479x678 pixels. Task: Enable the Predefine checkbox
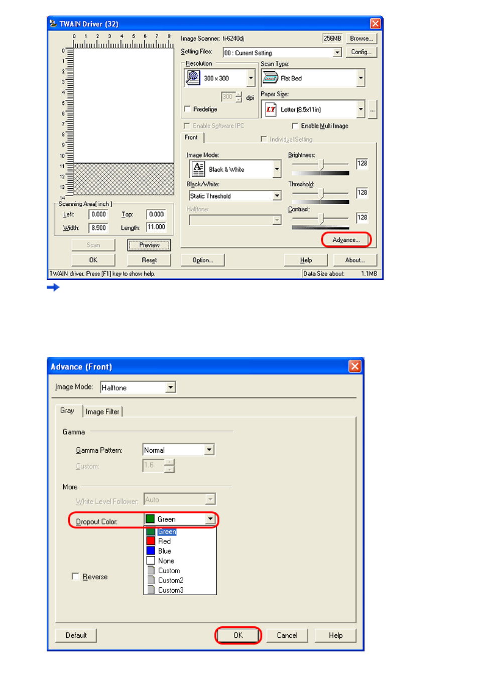pos(187,109)
